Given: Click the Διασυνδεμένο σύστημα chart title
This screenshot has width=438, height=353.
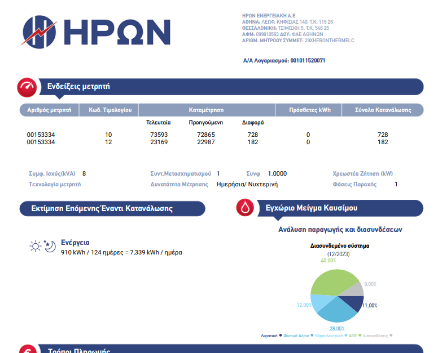Looking at the screenshot, I should [x=340, y=245].
